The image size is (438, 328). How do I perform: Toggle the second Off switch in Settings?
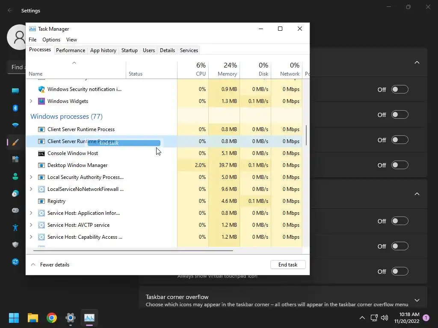400,114
